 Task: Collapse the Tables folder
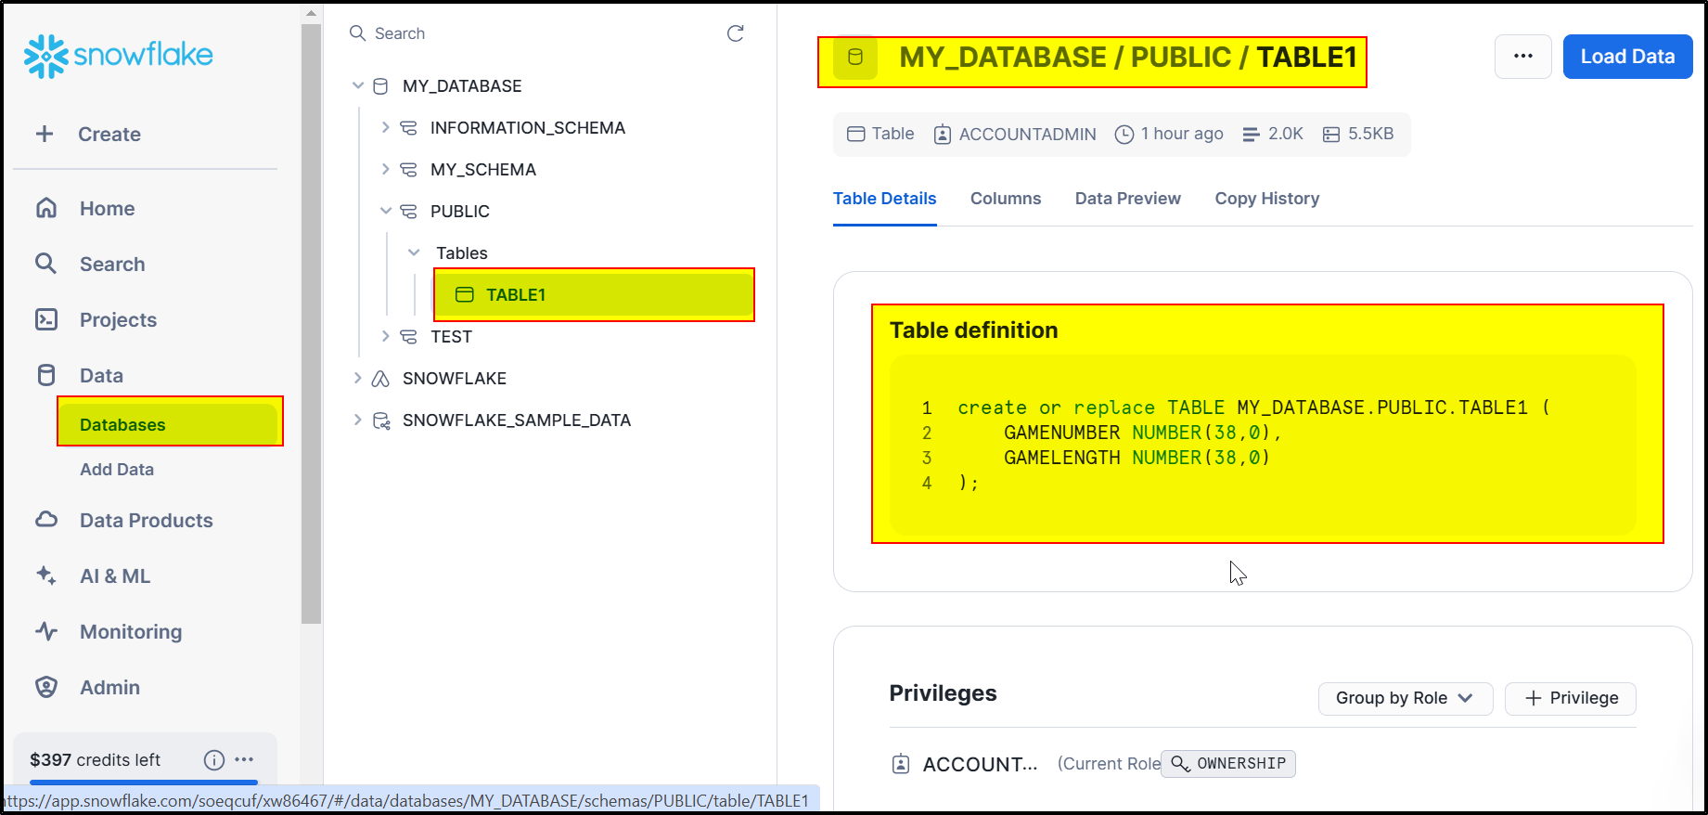tap(414, 252)
